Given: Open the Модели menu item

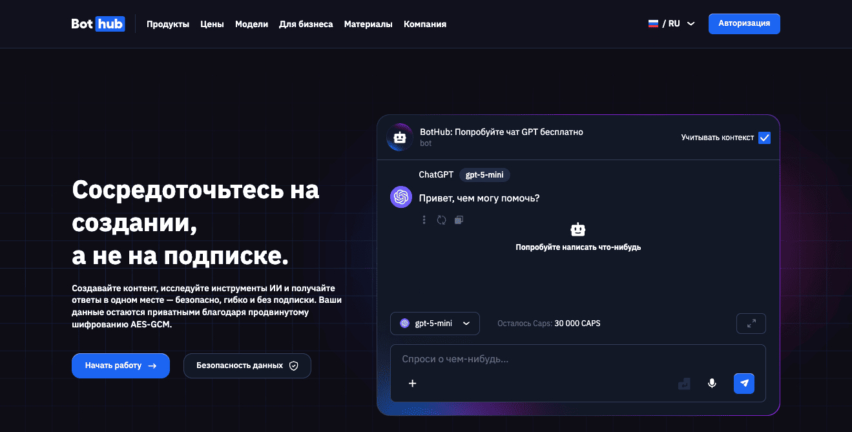Looking at the screenshot, I should [x=251, y=24].
